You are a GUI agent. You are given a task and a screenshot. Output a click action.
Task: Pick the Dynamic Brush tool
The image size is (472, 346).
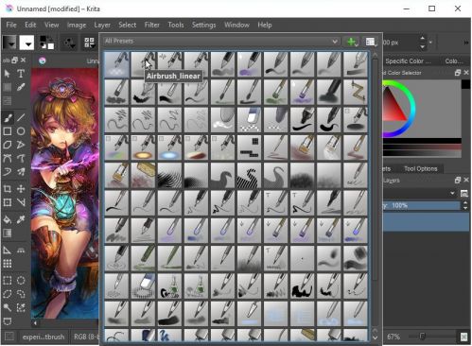[8, 172]
